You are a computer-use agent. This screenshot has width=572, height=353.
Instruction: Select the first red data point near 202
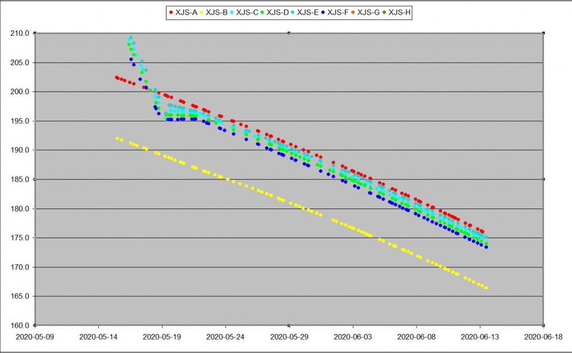pos(116,78)
